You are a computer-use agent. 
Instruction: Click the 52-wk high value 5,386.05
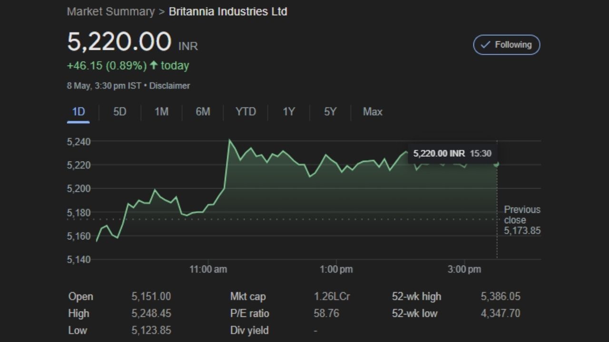(x=501, y=296)
